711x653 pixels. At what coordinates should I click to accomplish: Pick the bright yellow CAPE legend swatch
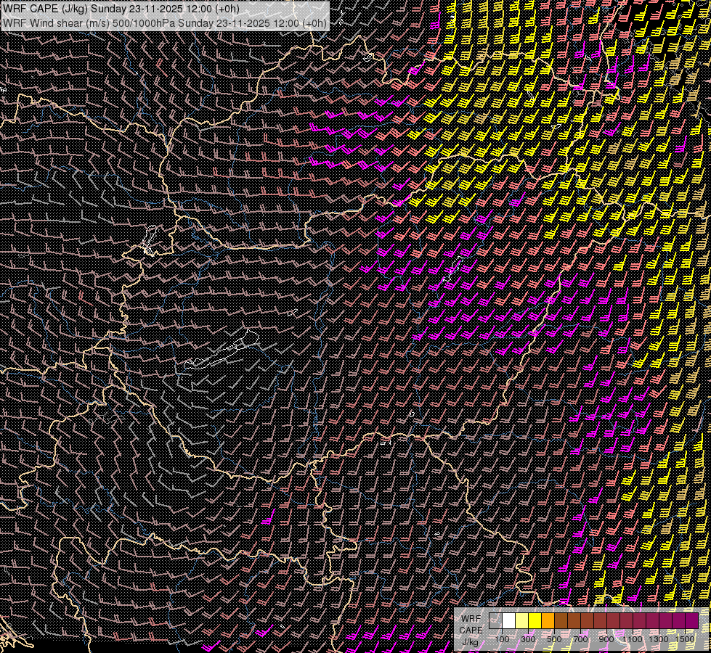click(535, 621)
